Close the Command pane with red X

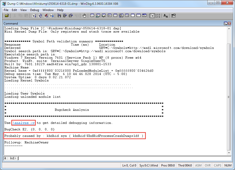[229, 24]
